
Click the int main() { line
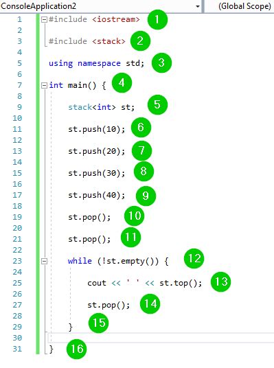(x=78, y=85)
